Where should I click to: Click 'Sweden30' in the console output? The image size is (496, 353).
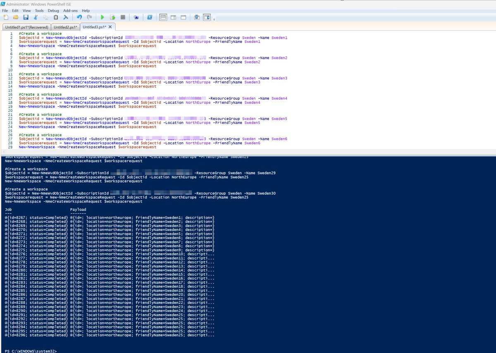pyautogui.click(x=267, y=193)
